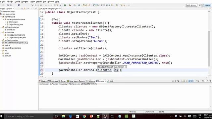Collapse the fold marker at line 14
212x119 pixels.
pos(44,19)
